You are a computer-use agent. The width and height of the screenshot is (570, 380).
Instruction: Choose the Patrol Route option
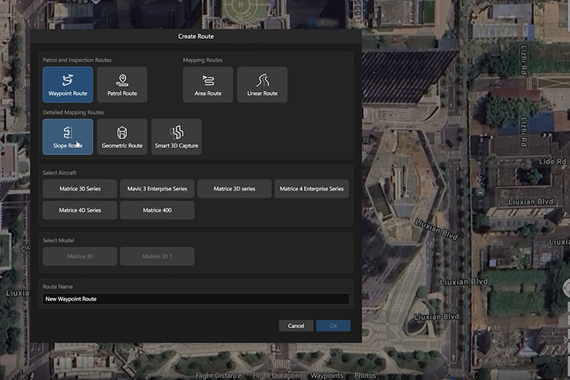tap(122, 84)
